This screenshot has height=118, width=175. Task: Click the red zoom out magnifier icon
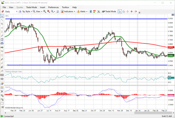tap(48, 11)
